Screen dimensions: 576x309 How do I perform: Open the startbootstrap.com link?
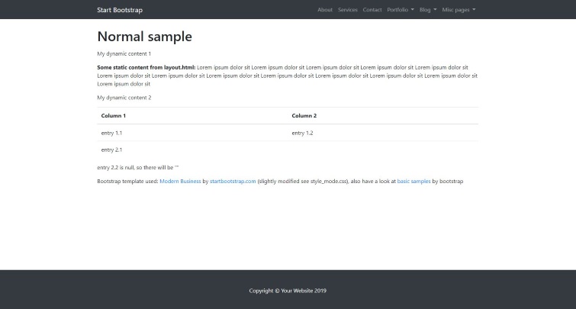[233, 182]
